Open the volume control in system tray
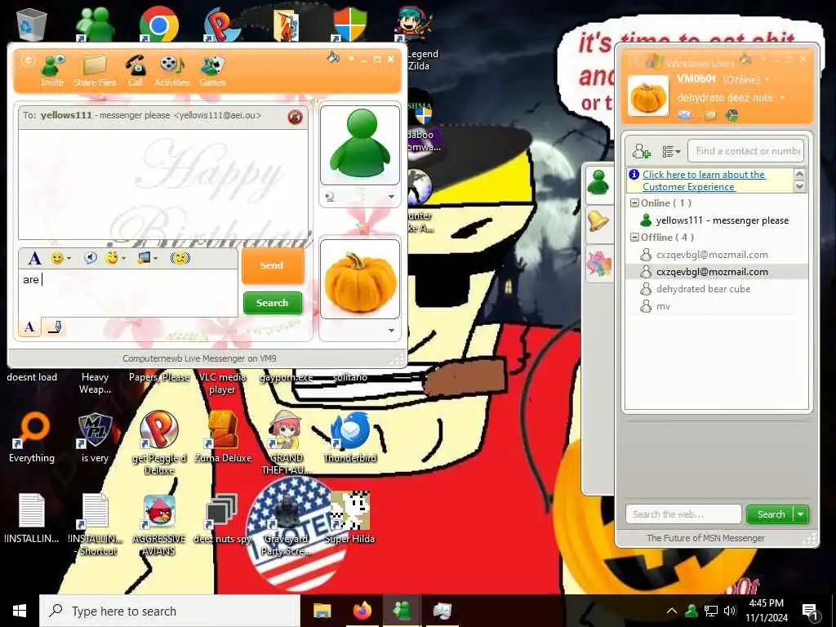836x627 pixels. [x=730, y=611]
